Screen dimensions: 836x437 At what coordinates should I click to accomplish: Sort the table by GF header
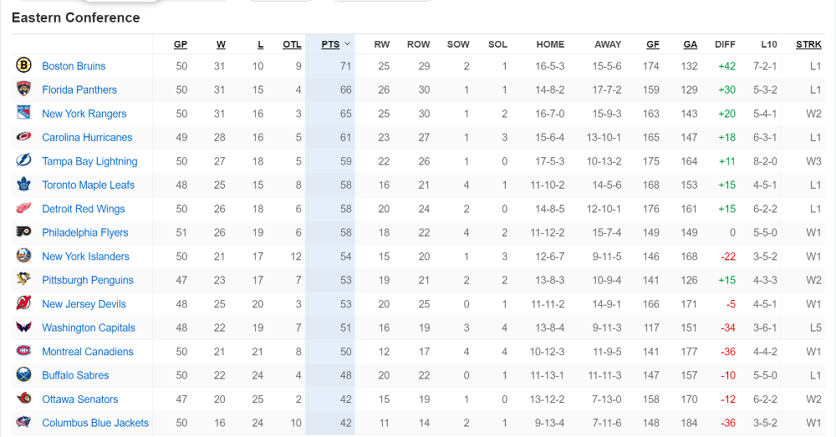click(x=653, y=45)
